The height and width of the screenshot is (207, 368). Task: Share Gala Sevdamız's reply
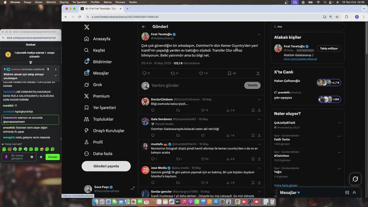pos(259,135)
